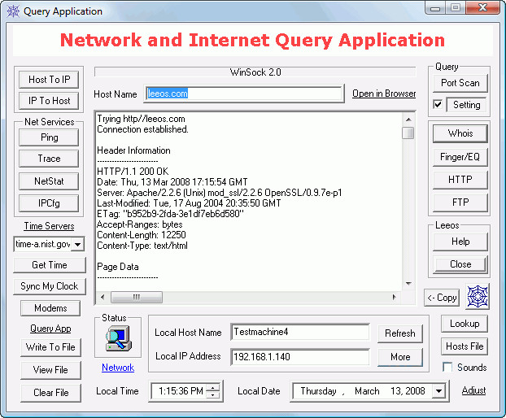Viewport: 506px width, 418px height.
Task: Open the Hosts File button
Action: pyautogui.click(x=465, y=346)
